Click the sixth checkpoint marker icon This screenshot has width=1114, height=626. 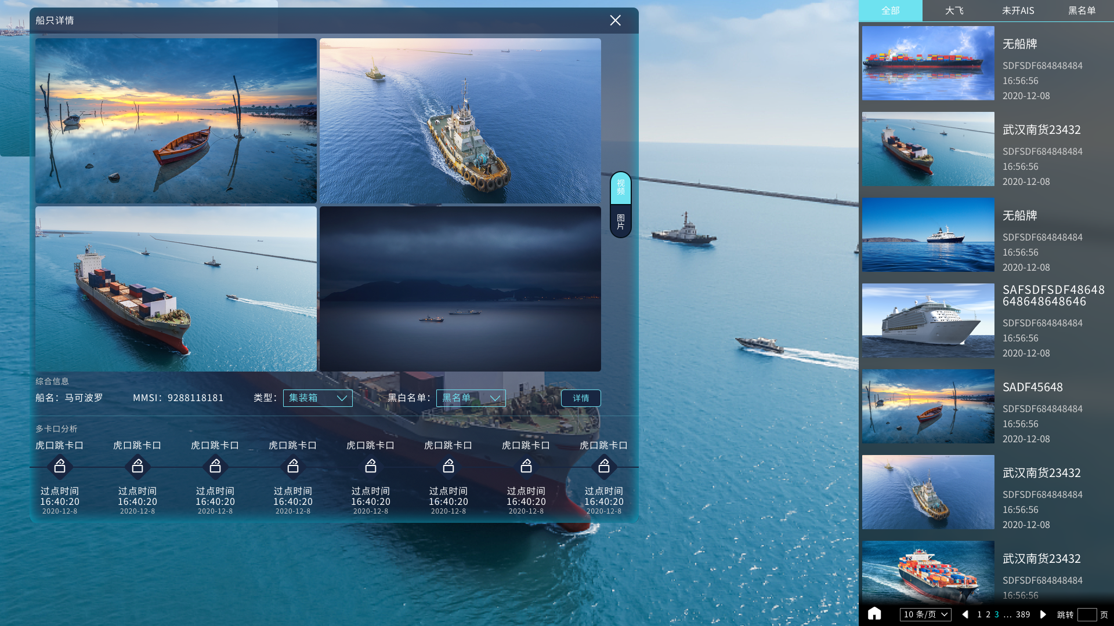[x=449, y=467]
